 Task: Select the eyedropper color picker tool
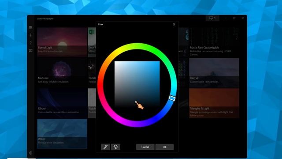click(x=105, y=147)
